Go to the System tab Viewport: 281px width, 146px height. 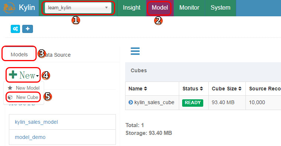point(220,8)
